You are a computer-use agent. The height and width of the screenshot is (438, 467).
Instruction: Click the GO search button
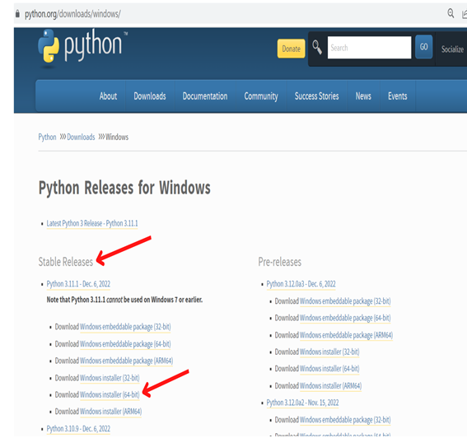(x=423, y=47)
